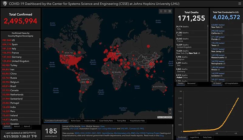This screenshot has height=140, width=243.
Task: Show the map legend list icon
Action: (166, 11)
